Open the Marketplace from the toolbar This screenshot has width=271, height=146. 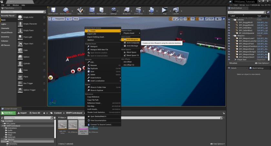pos(101,10)
